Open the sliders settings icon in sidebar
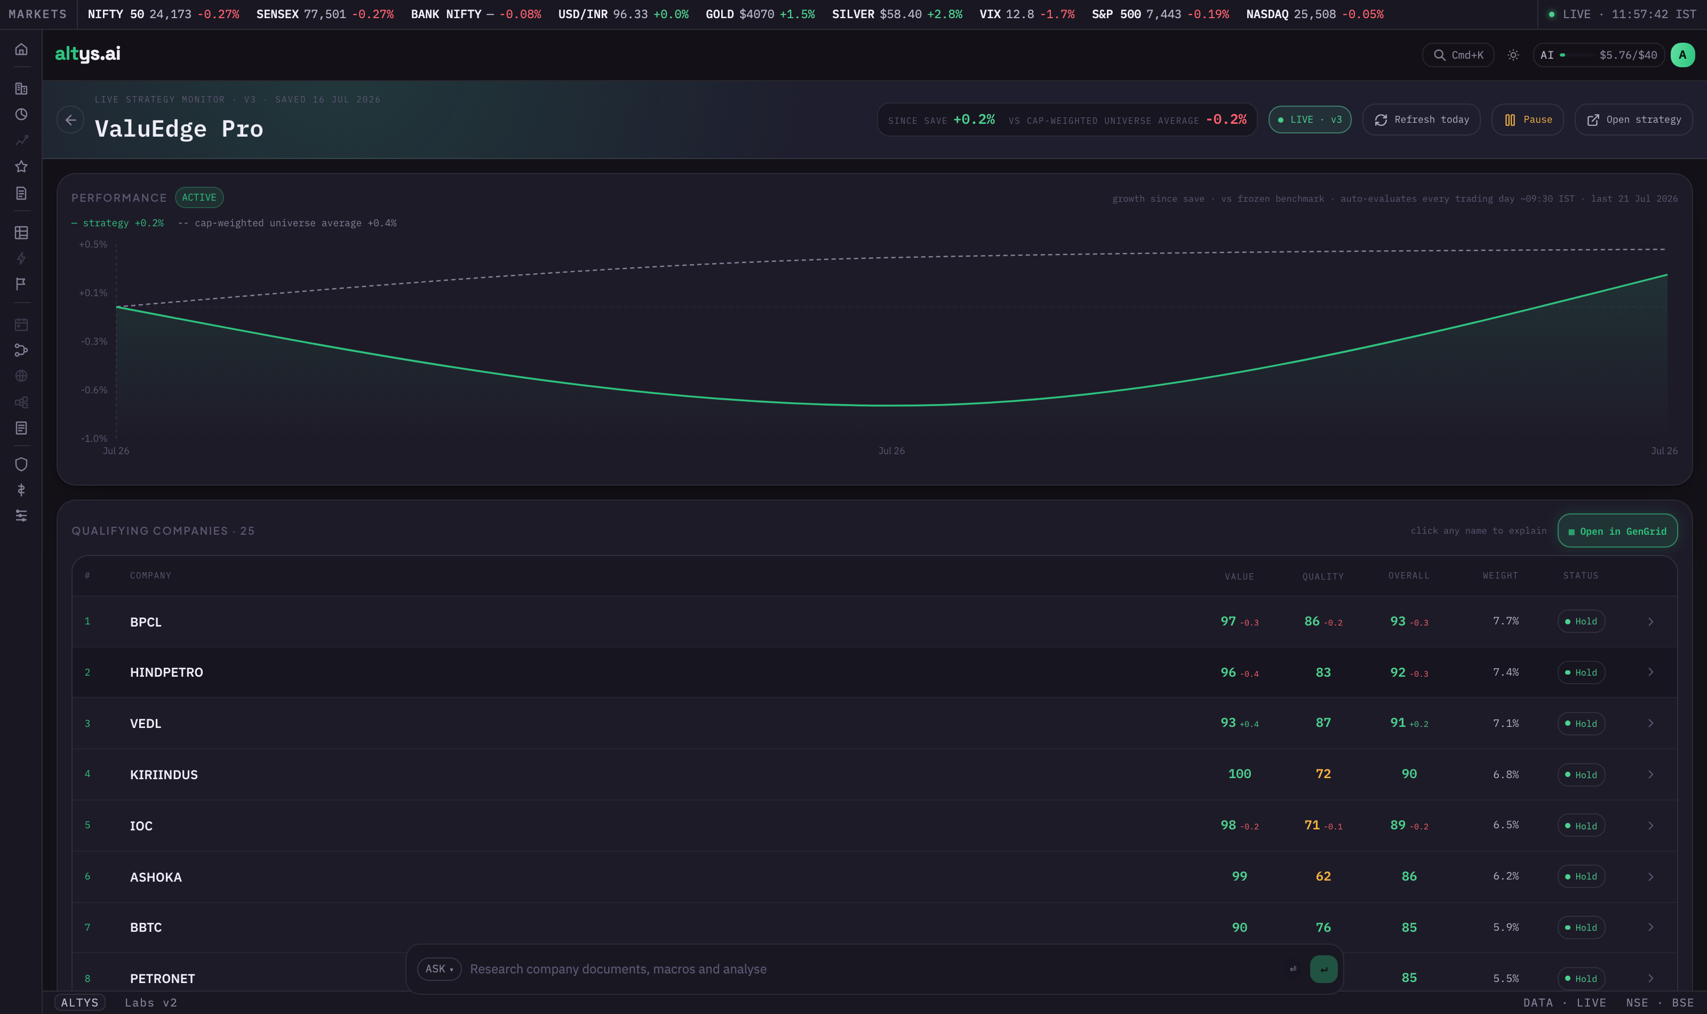 click(x=21, y=515)
